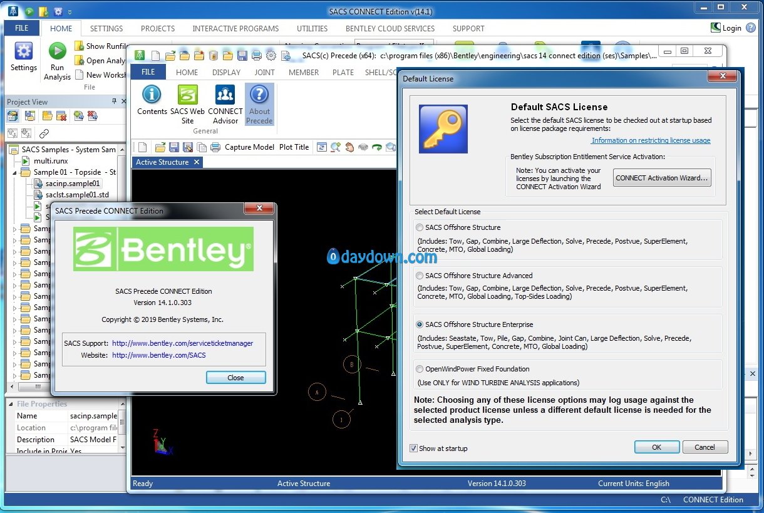Collapse the File Properties section

point(11,404)
